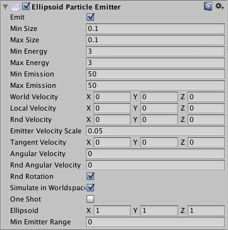
Task: Toggle the Rnd Rotation checkbox
Action: [90, 176]
